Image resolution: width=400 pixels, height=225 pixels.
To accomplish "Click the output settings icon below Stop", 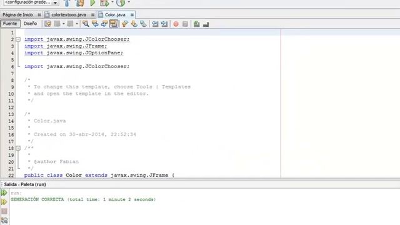I will click(x=4, y=221).
